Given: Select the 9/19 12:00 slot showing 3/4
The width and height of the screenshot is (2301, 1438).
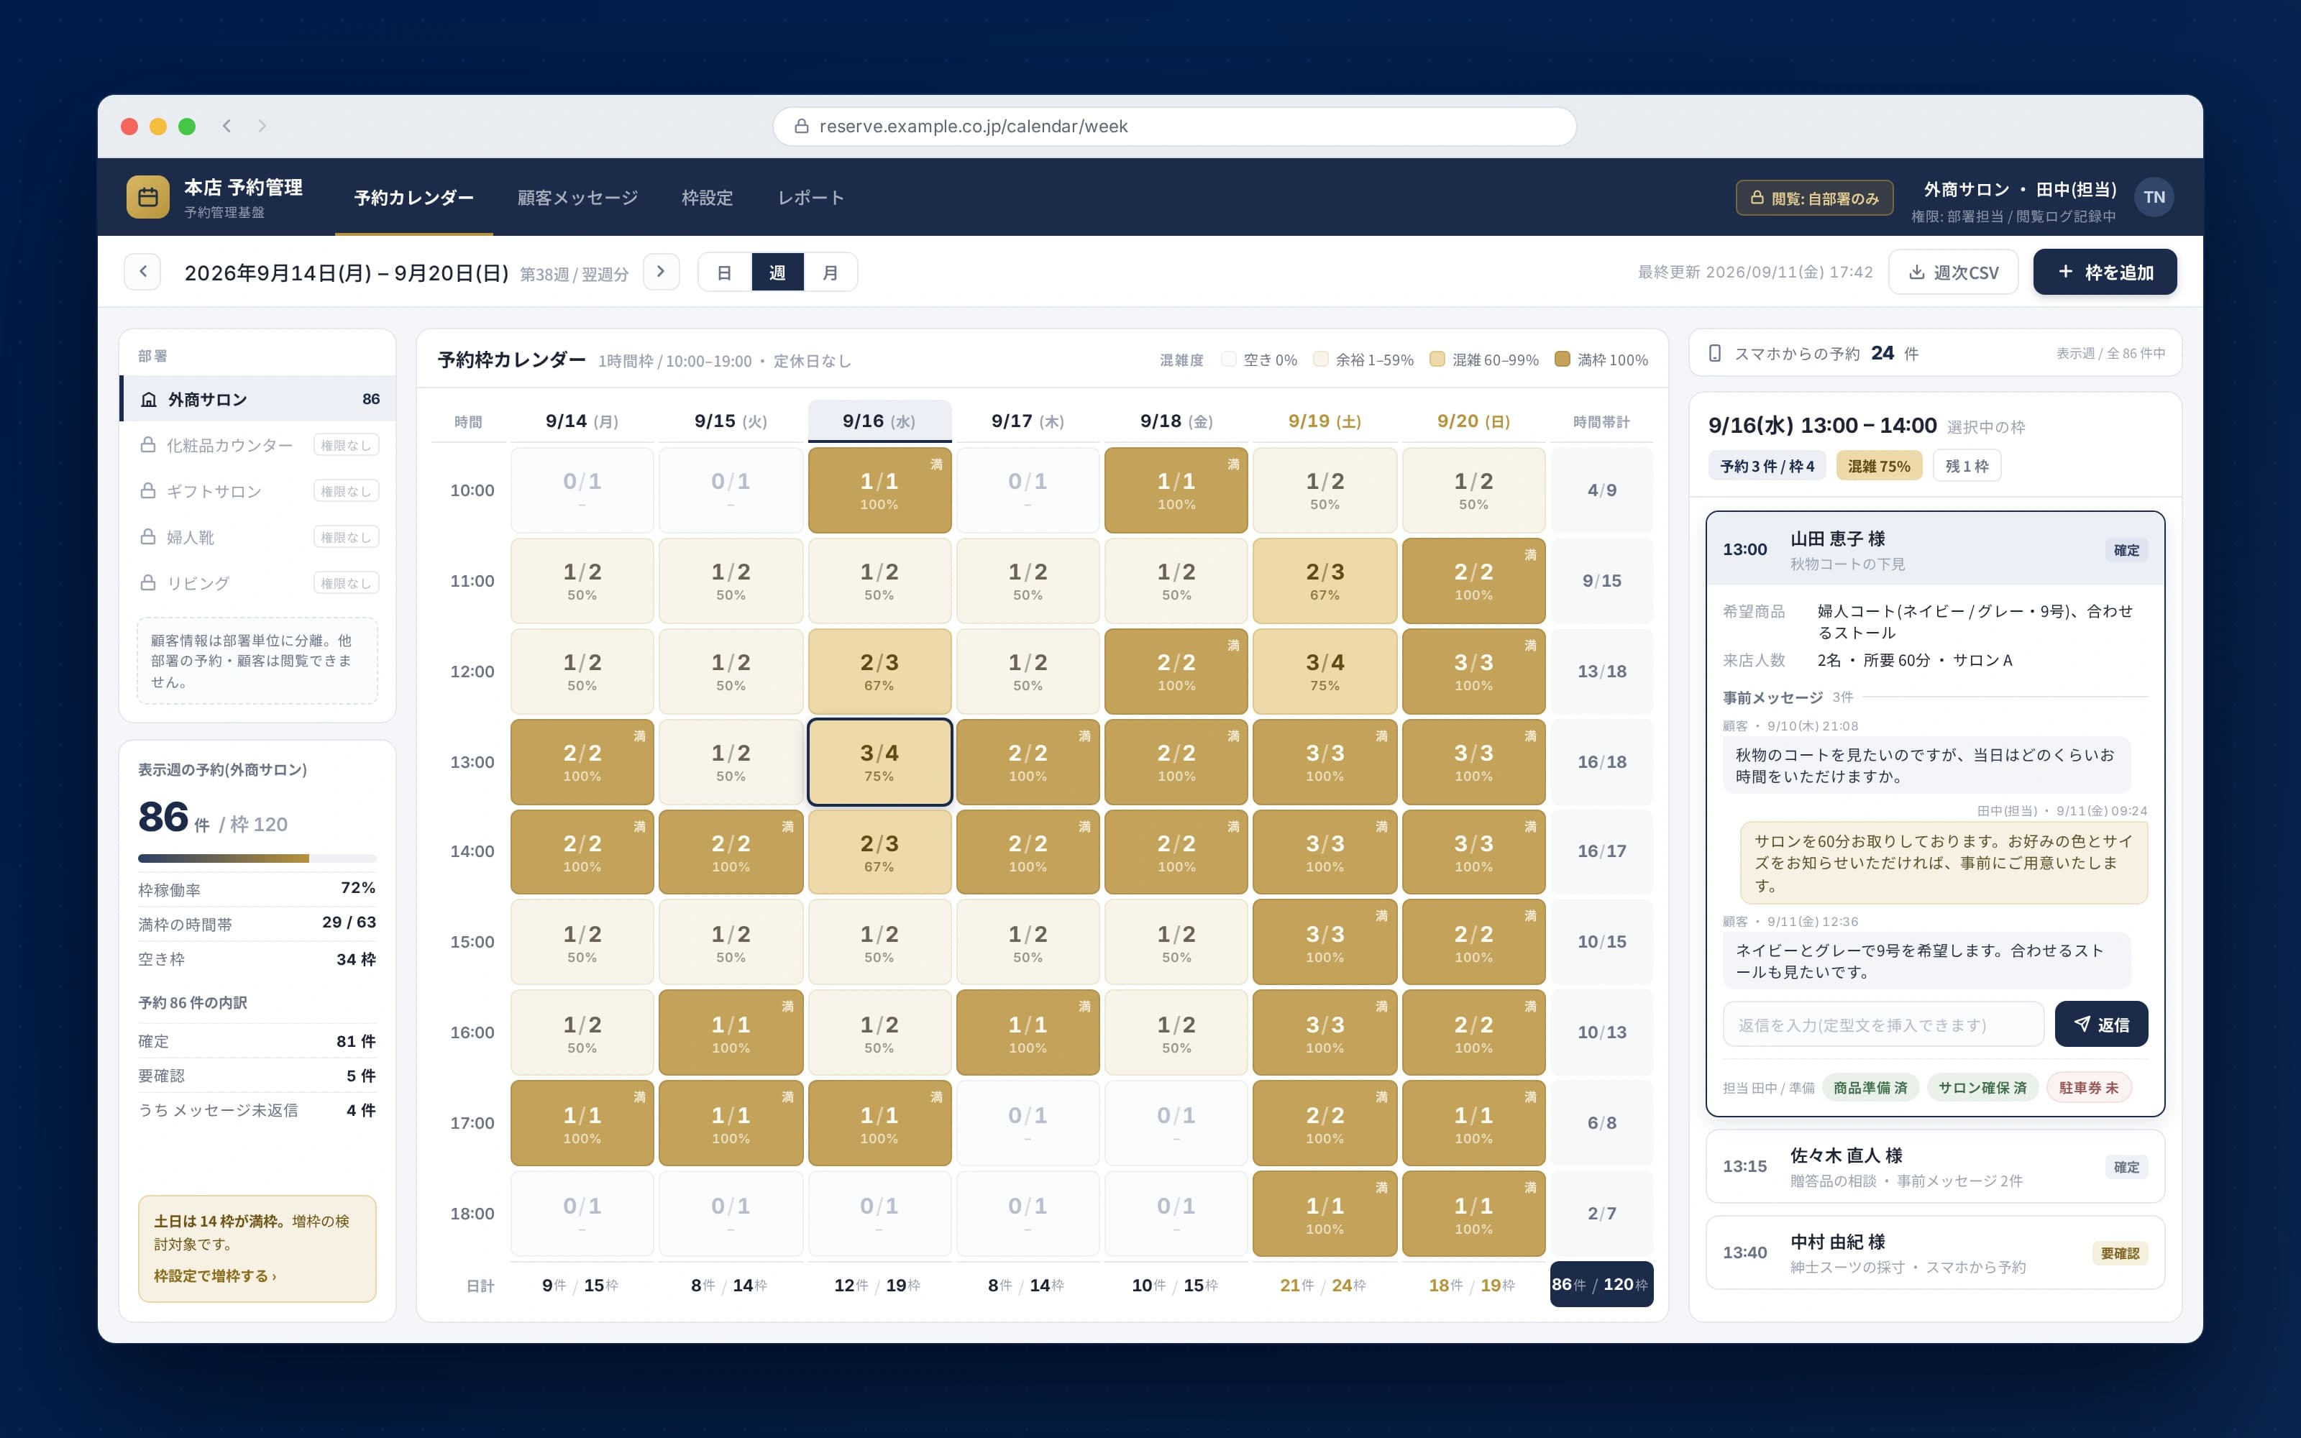Looking at the screenshot, I should [1325, 672].
